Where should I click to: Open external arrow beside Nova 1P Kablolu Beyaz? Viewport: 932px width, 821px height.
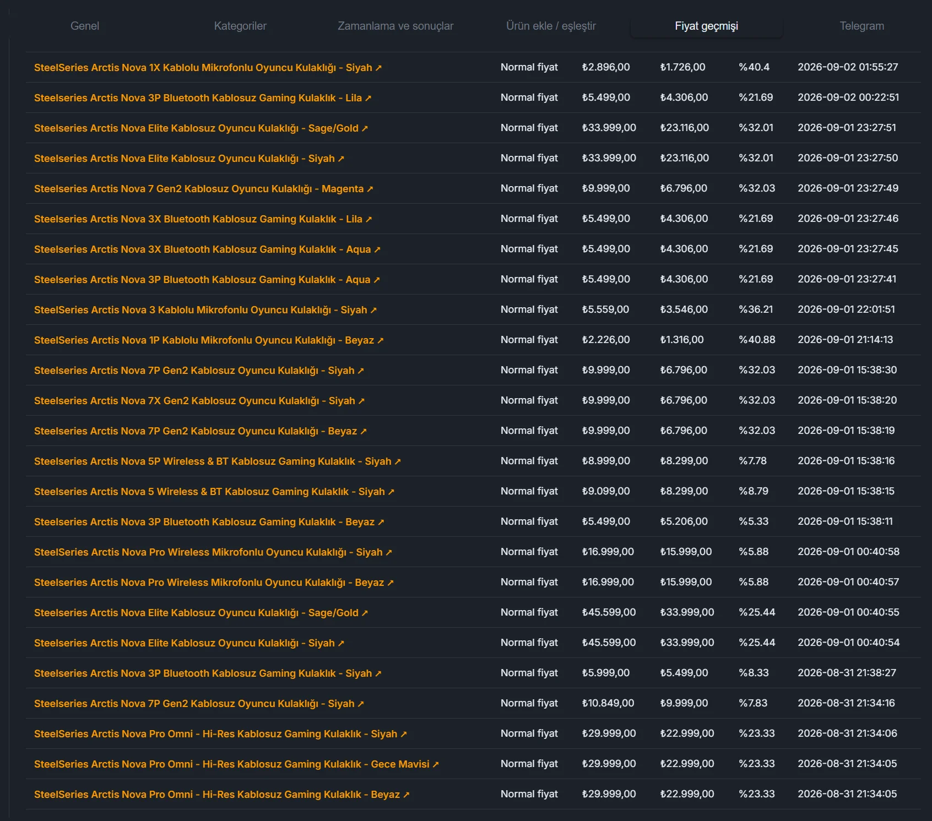(380, 340)
